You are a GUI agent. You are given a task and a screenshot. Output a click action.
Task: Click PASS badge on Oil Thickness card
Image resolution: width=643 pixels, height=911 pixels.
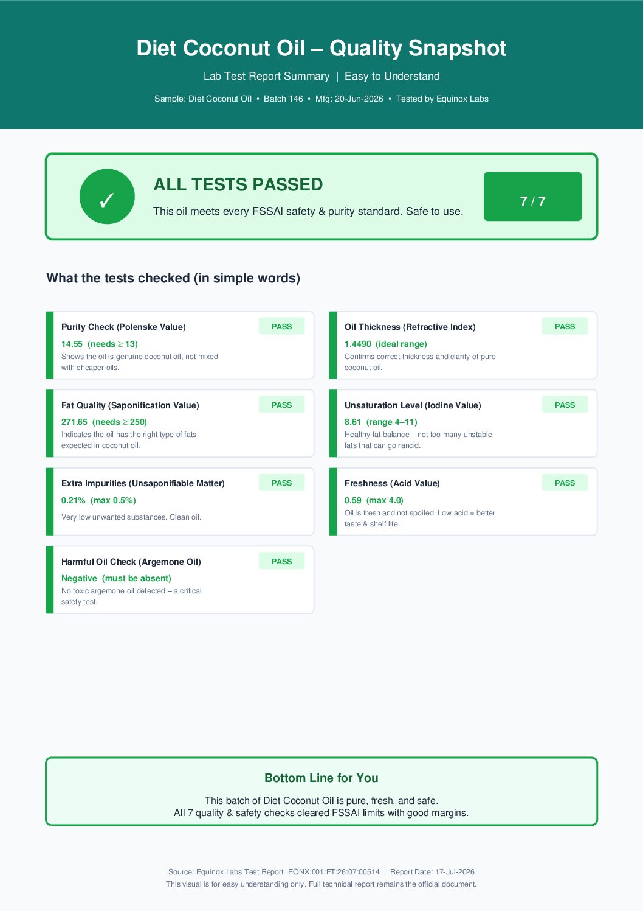pos(565,326)
